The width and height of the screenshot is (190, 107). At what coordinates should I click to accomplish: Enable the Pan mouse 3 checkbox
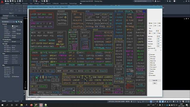(150, 67)
